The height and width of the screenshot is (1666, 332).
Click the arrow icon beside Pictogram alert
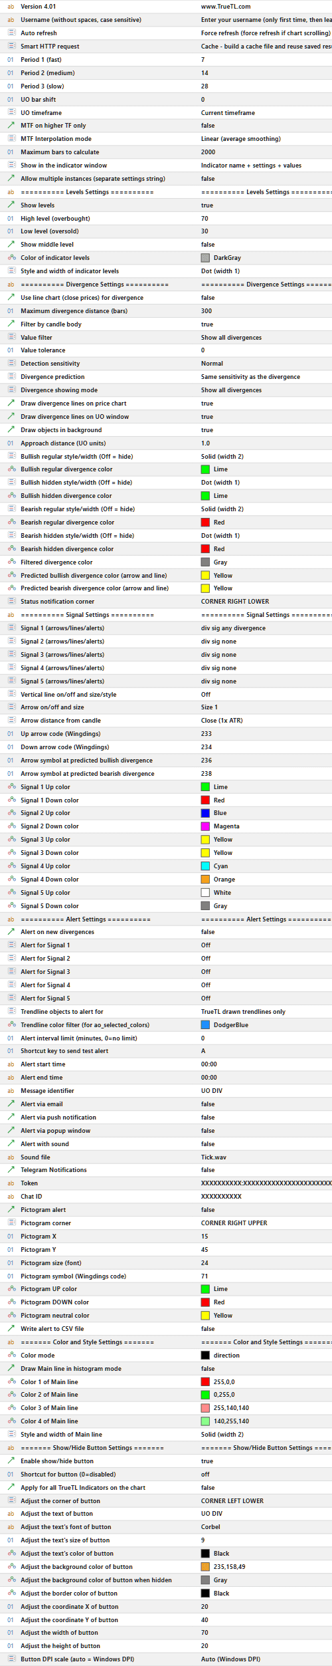coord(11,1210)
